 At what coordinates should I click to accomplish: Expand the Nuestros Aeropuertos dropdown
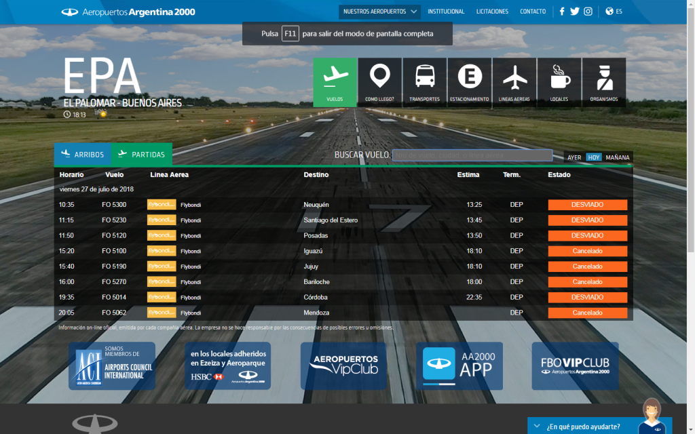pos(380,12)
